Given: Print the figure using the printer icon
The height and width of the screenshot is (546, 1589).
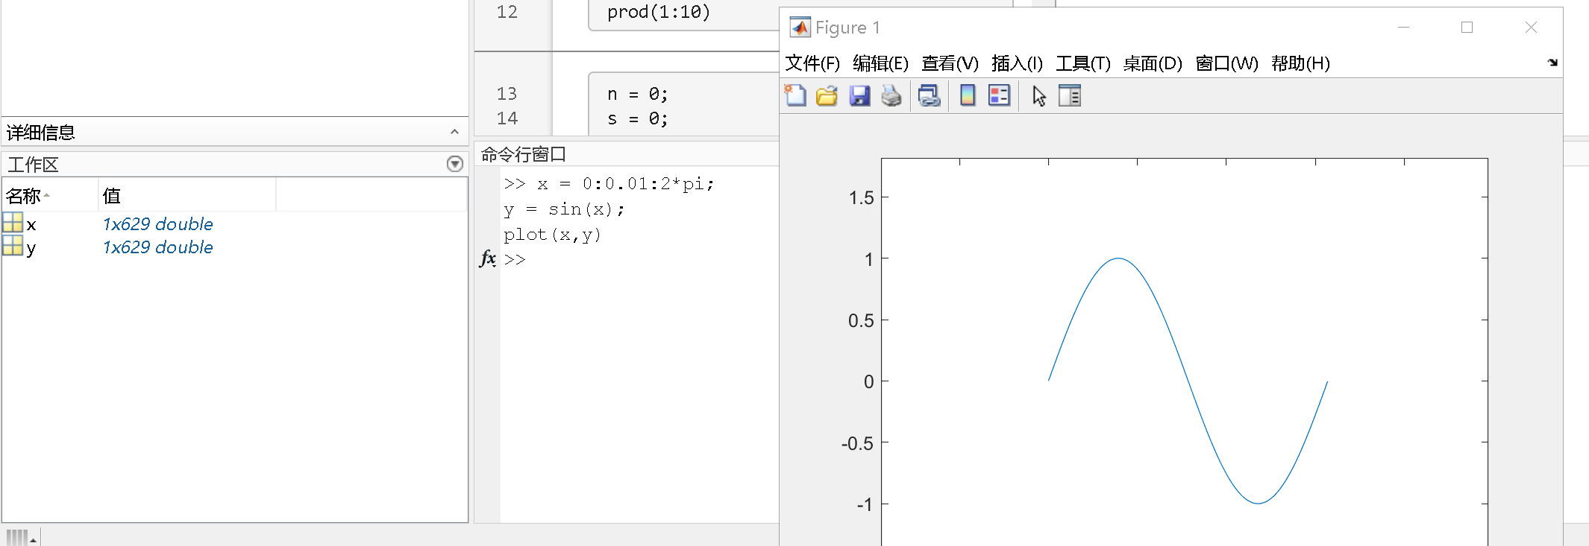Looking at the screenshot, I should 891,95.
